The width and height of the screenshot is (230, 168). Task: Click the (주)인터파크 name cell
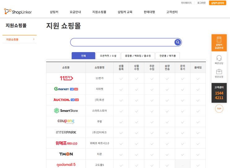coord(99,132)
